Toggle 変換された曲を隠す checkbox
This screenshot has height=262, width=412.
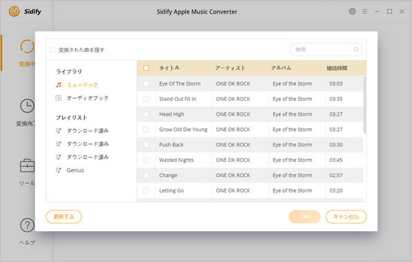[53, 50]
